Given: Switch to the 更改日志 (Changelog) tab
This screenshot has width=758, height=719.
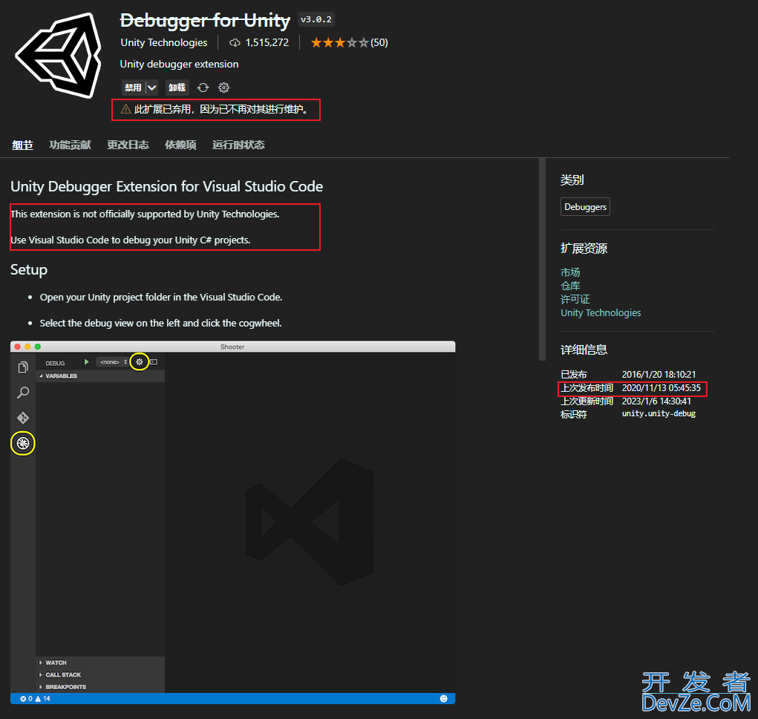Looking at the screenshot, I should pyautogui.click(x=128, y=145).
